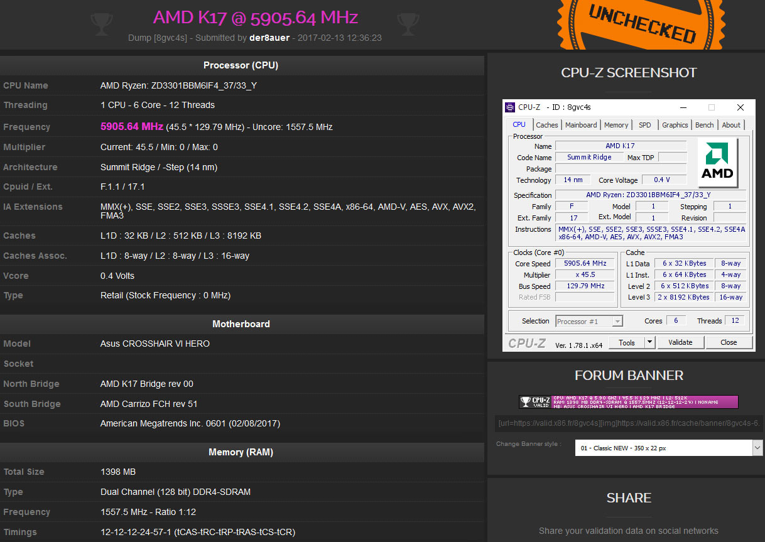765x542 pixels.
Task: Open the Graphics tab in CPU-Z
Action: [675, 124]
